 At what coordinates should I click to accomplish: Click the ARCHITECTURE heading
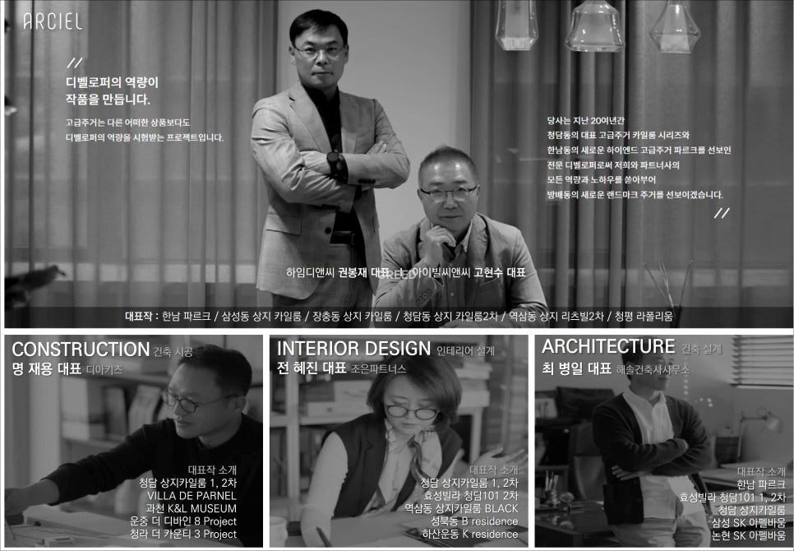pos(608,346)
